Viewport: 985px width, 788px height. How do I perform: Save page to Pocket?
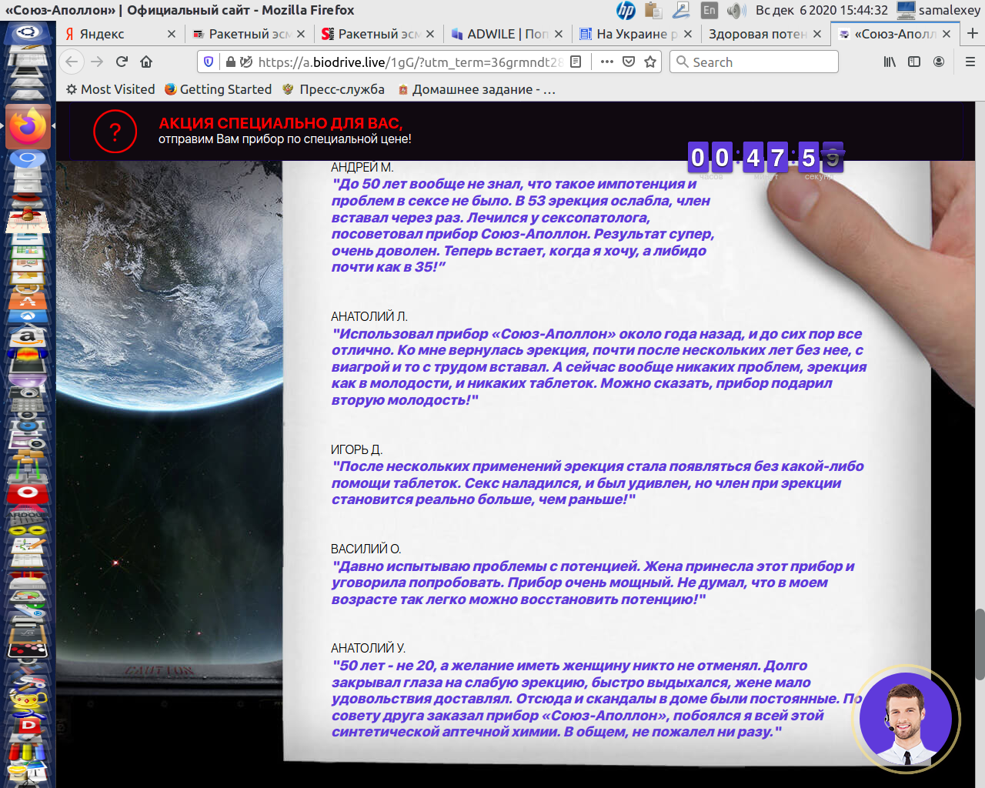point(629,62)
